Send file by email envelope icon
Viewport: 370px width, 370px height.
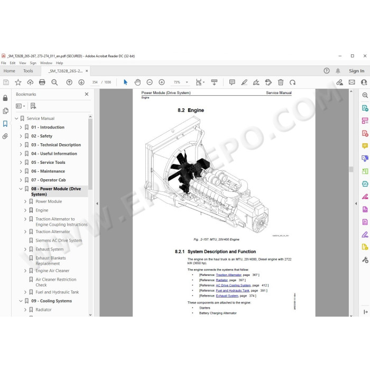352,82
